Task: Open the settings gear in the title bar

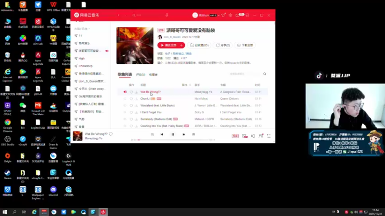Action: (231, 15)
